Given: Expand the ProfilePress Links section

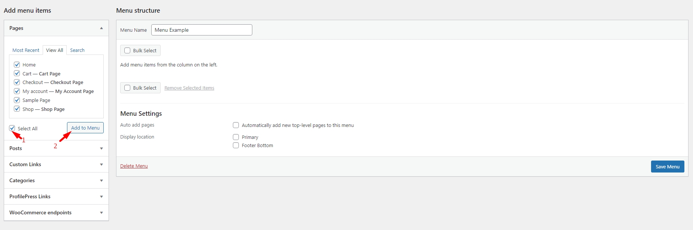Looking at the screenshot, I should [101, 197].
